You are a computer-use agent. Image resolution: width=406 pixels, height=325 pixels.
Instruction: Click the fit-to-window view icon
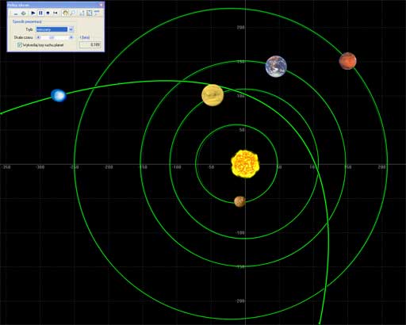click(90, 13)
